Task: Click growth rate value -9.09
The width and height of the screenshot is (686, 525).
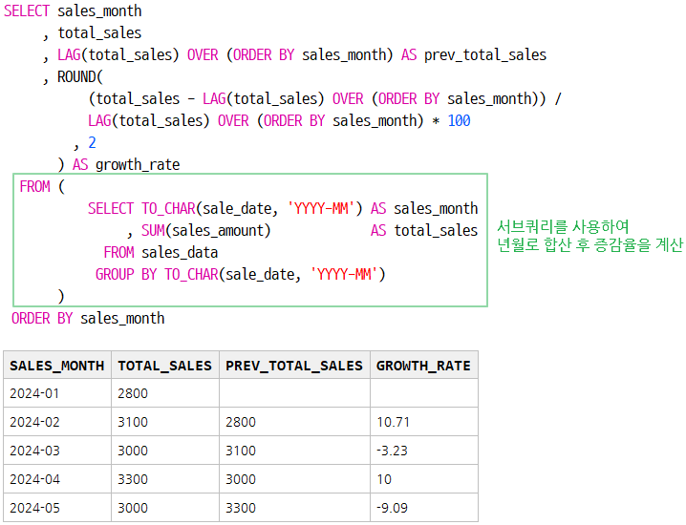Action: pyautogui.click(x=424, y=508)
